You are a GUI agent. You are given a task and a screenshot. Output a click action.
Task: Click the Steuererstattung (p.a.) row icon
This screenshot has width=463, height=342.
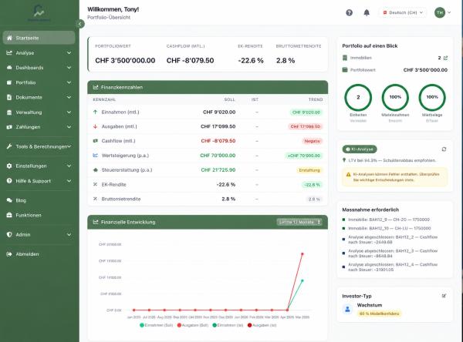(x=95, y=170)
